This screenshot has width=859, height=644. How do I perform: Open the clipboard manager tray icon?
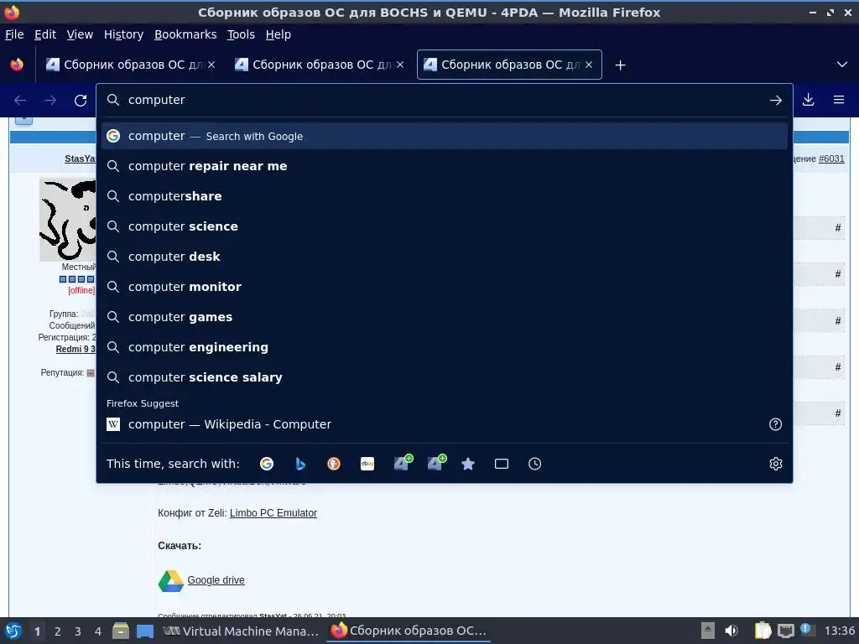pyautogui.click(x=763, y=631)
